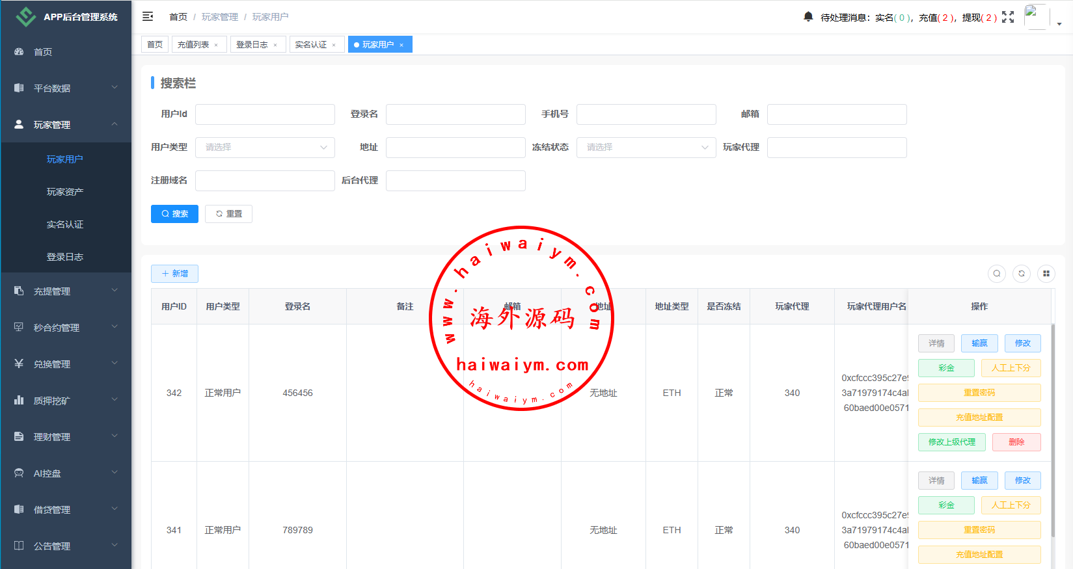Viewport: 1073px width, 569px height.
Task: Select 玩家用户 in the sidebar submenu
Action: point(65,159)
